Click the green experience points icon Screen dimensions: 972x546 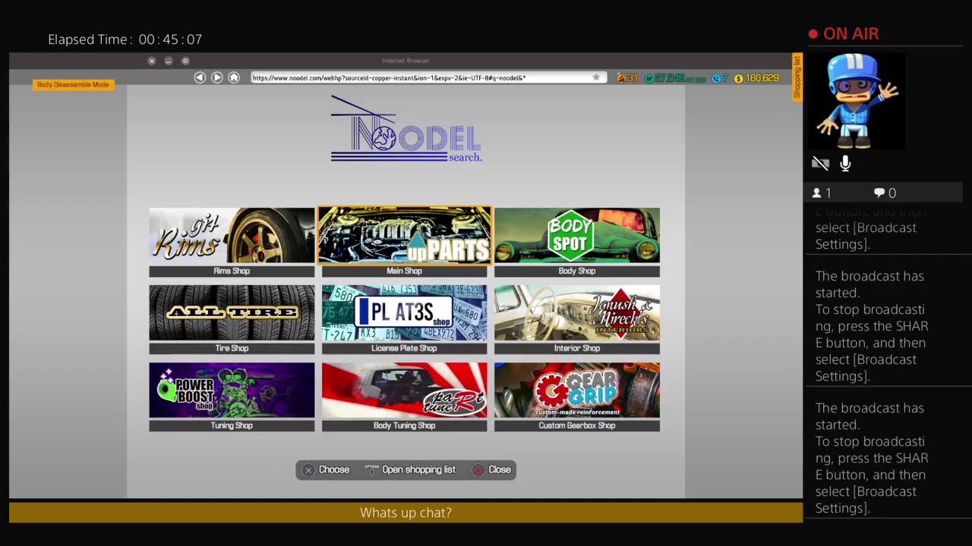point(649,78)
